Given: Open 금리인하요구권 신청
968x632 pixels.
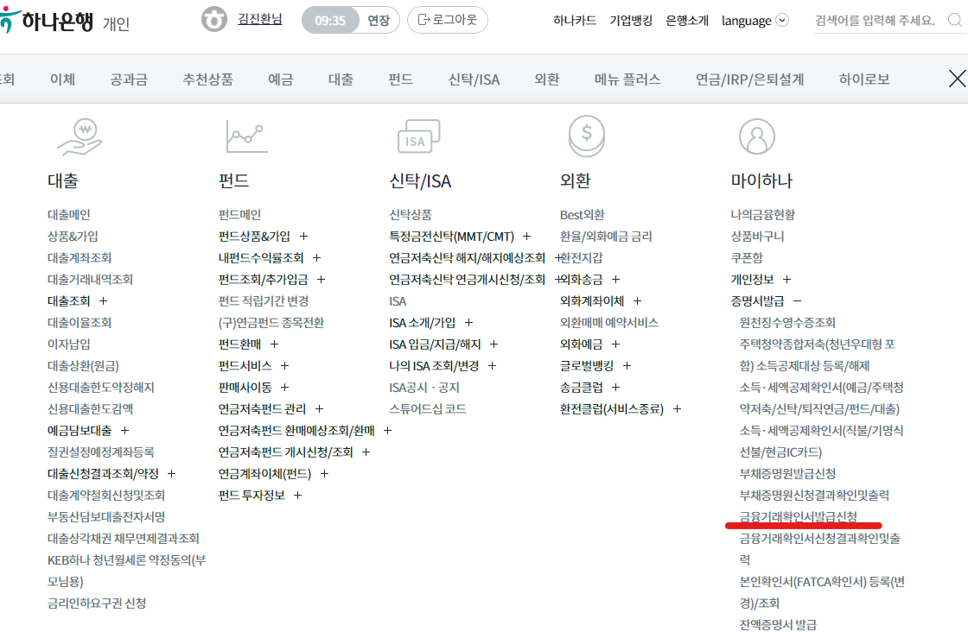Looking at the screenshot, I should 97,603.
